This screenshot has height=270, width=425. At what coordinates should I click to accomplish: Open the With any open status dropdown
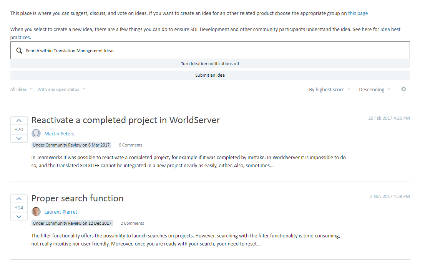(x=61, y=89)
